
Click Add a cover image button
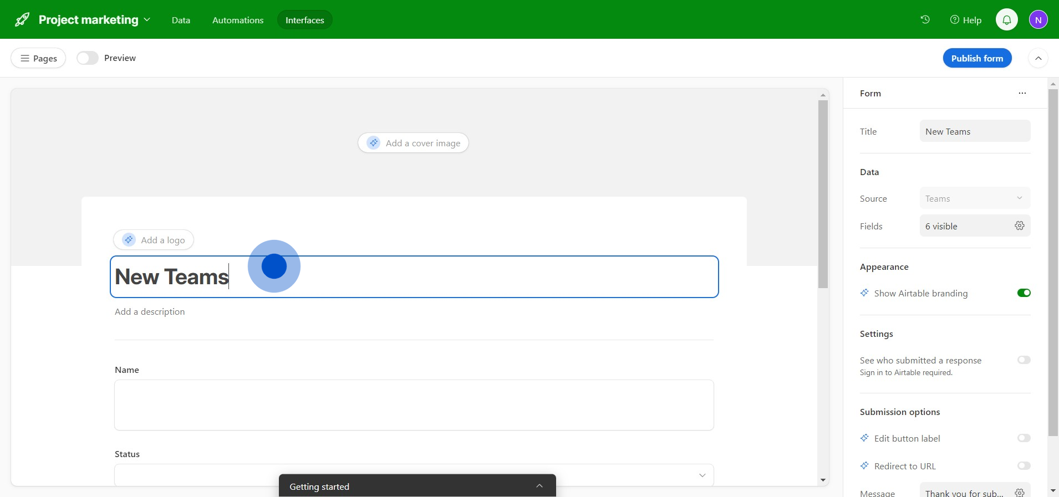coord(413,143)
